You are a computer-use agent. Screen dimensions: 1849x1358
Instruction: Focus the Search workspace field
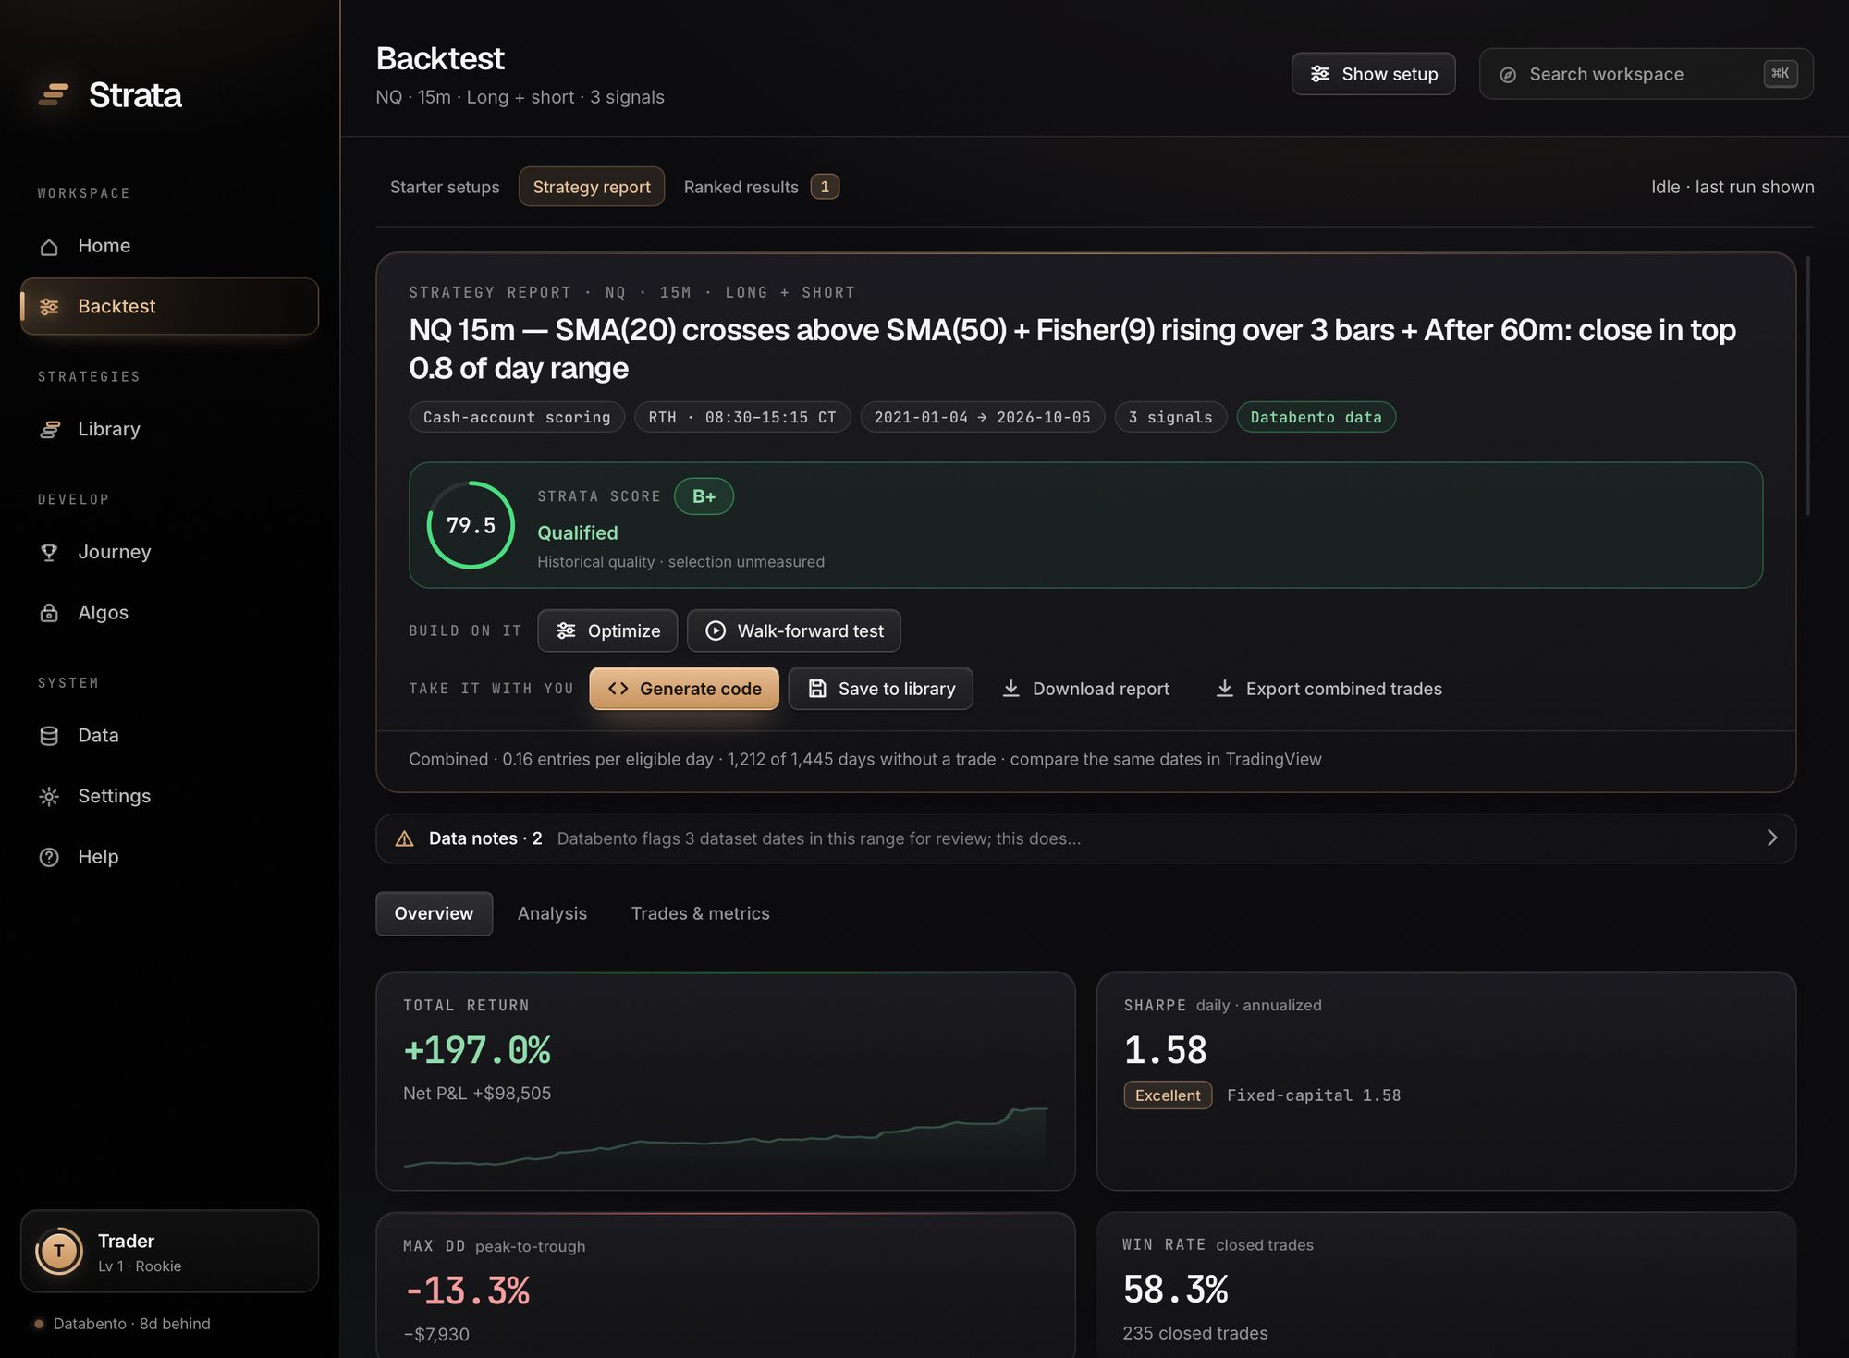click(x=1646, y=74)
